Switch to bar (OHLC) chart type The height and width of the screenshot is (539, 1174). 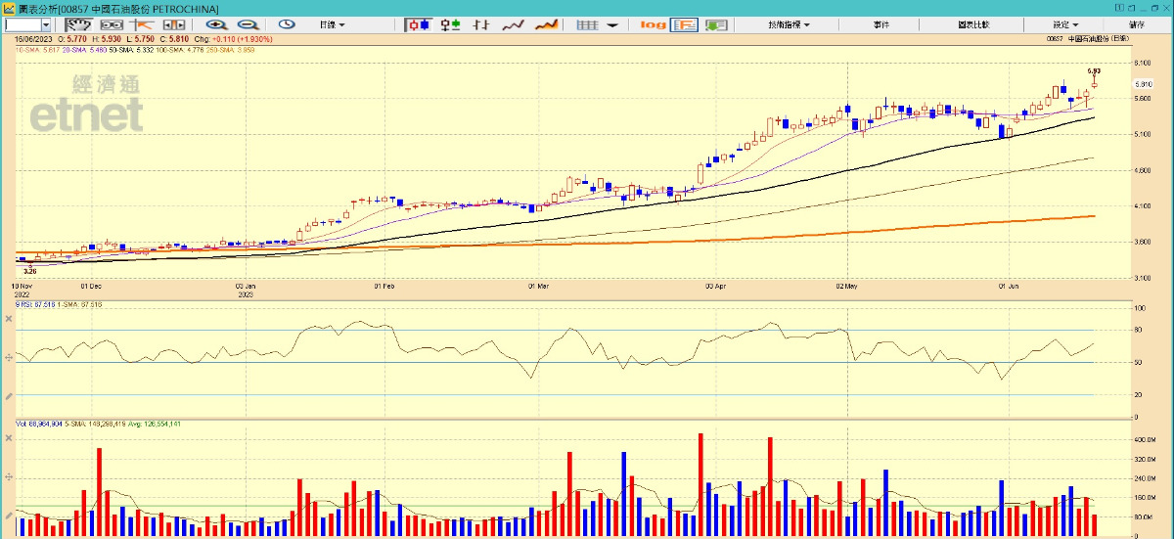480,24
